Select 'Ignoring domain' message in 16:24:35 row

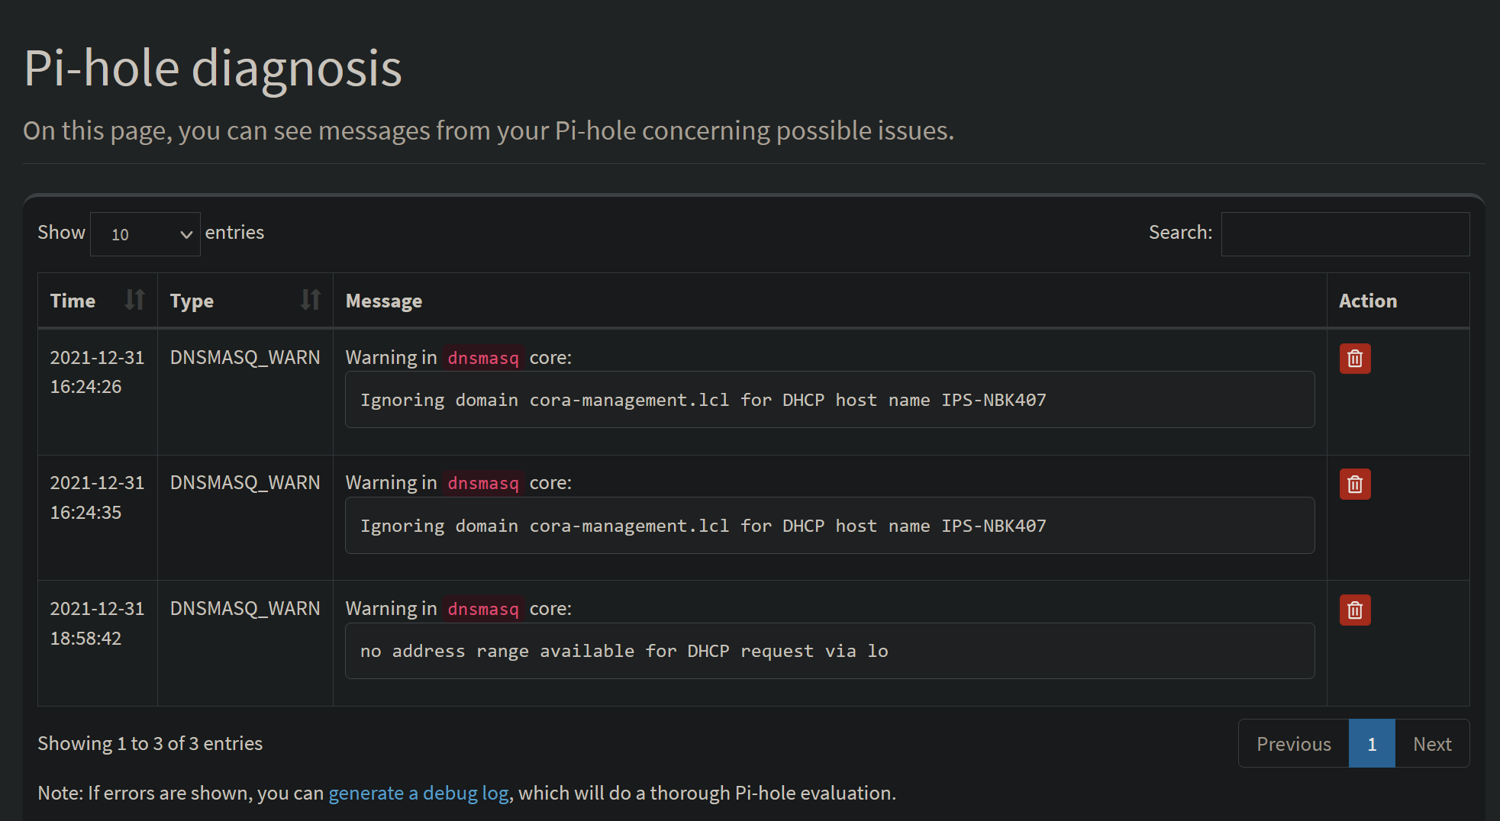tap(830, 526)
